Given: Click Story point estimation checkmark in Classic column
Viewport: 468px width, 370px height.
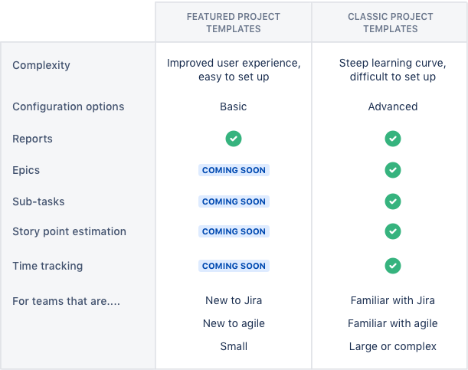Looking at the screenshot, I should (392, 231).
